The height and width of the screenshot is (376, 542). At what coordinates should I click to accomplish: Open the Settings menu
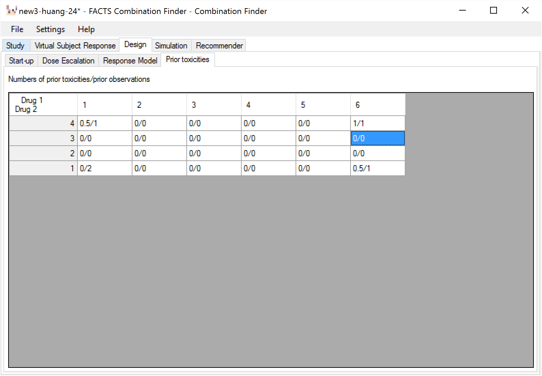tap(51, 29)
